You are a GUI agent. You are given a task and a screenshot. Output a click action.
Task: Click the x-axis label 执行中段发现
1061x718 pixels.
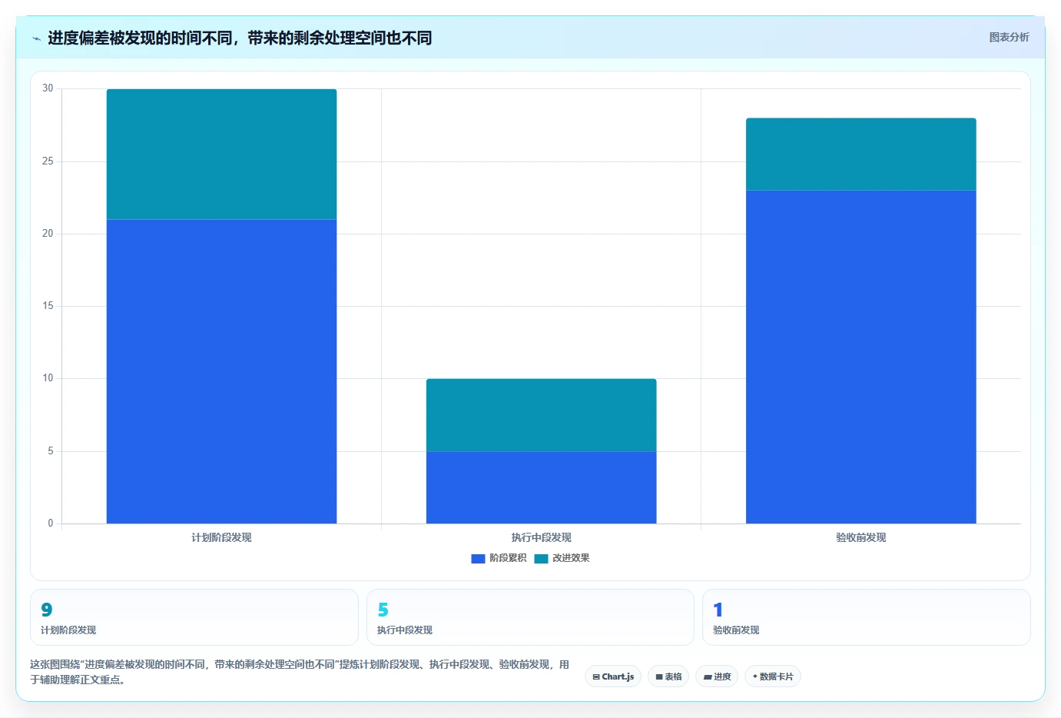coord(541,537)
